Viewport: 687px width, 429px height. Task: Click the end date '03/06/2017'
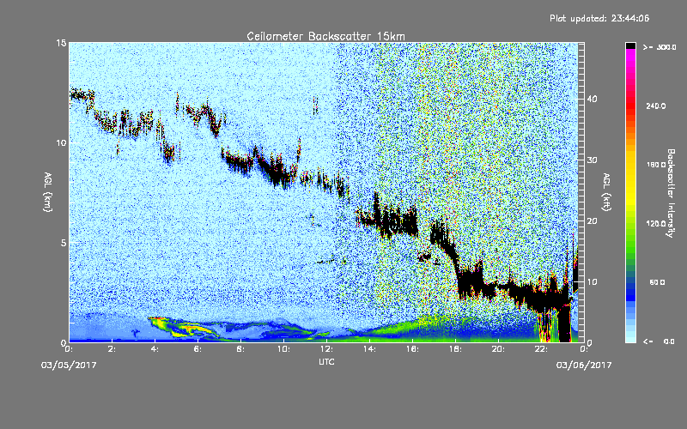[584, 366]
